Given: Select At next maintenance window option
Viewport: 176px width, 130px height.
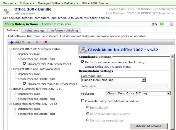Looking at the screenshot, I should click(87, 114).
